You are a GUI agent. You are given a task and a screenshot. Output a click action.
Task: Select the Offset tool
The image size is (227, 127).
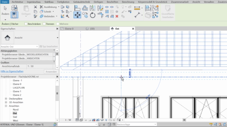pyautogui.click(x=85, y=8)
